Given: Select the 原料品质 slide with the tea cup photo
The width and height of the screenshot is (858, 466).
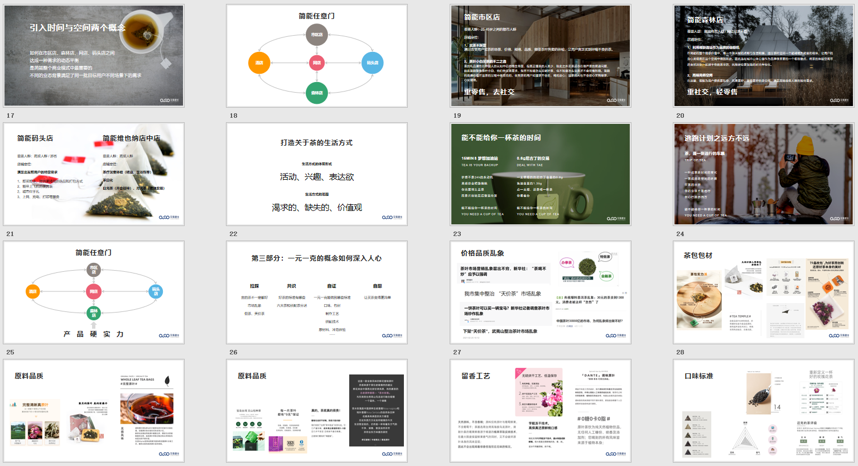Looking at the screenshot, I should 94,411.
